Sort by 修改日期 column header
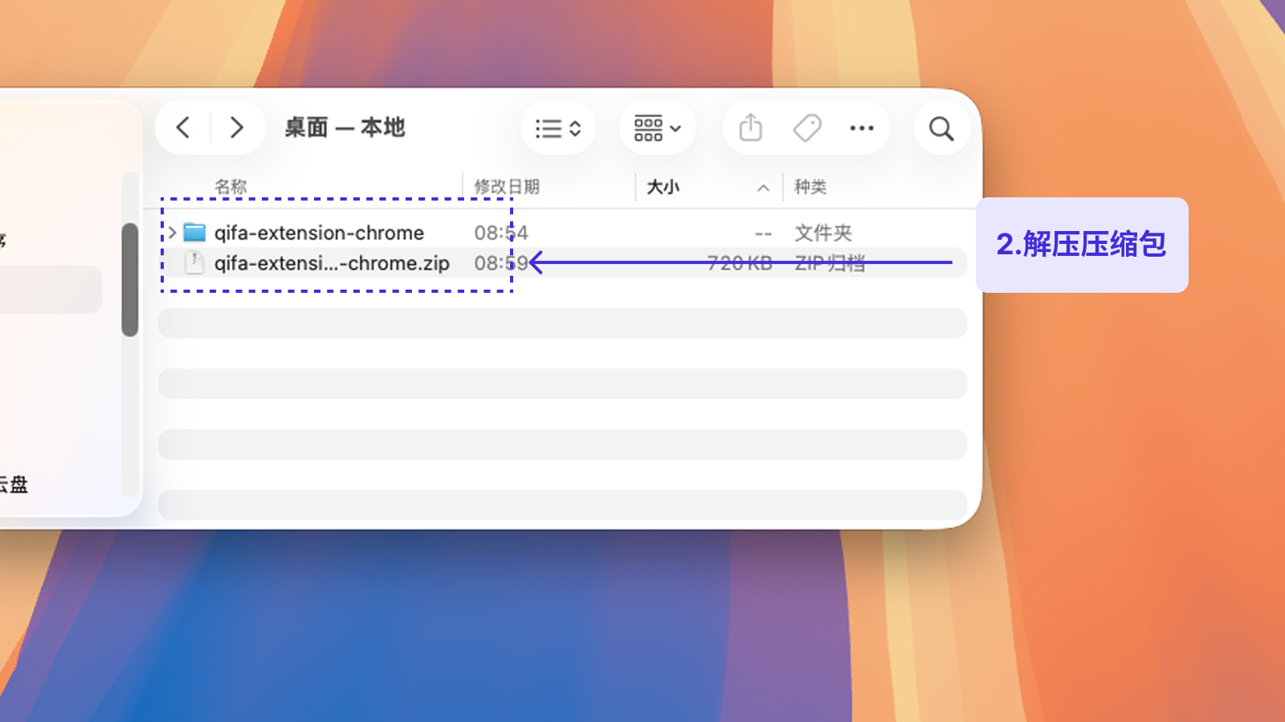The image size is (1285, 722). coord(507,187)
